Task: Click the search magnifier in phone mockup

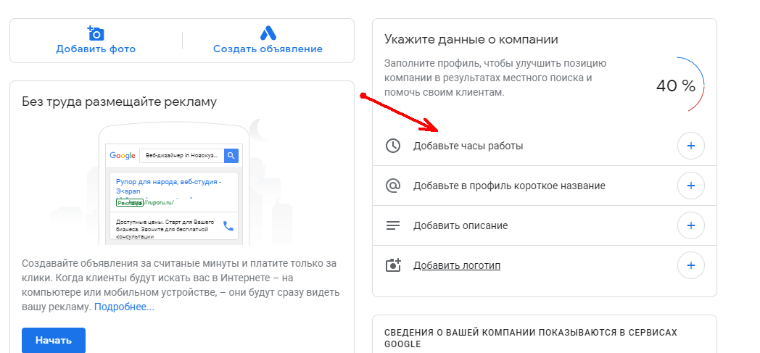Action: click(x=231, y=155)
